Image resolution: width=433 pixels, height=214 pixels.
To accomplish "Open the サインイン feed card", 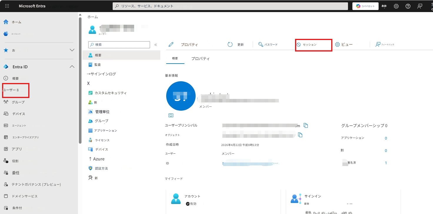I will coord(343,202).
